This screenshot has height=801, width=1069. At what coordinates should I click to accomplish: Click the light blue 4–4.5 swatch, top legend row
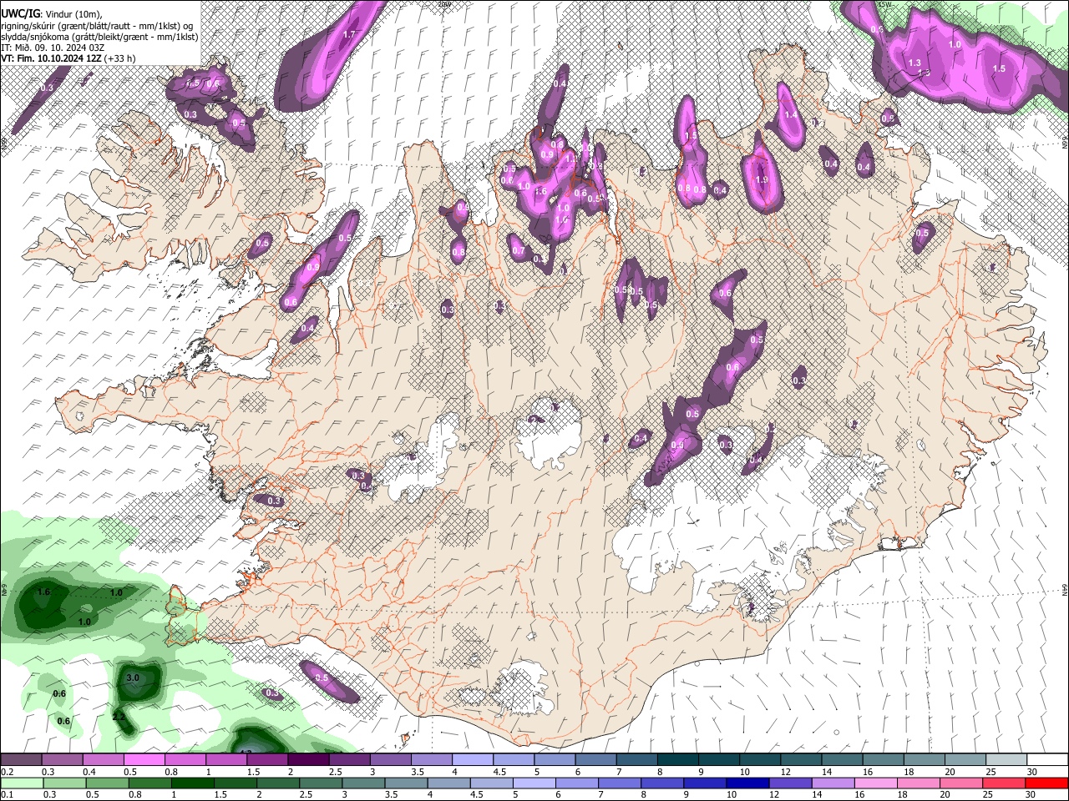click(x=473, y=760)
